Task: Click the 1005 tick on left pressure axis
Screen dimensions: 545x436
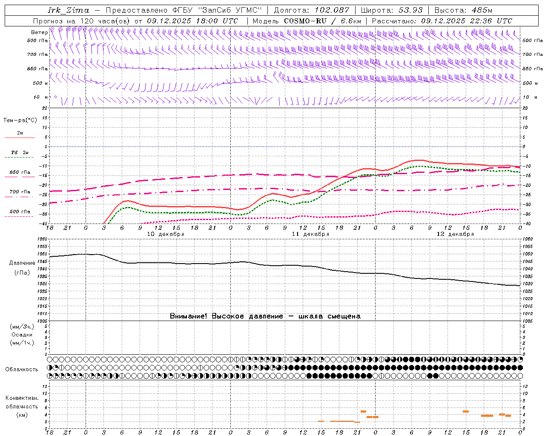Action: pos(42,321)
